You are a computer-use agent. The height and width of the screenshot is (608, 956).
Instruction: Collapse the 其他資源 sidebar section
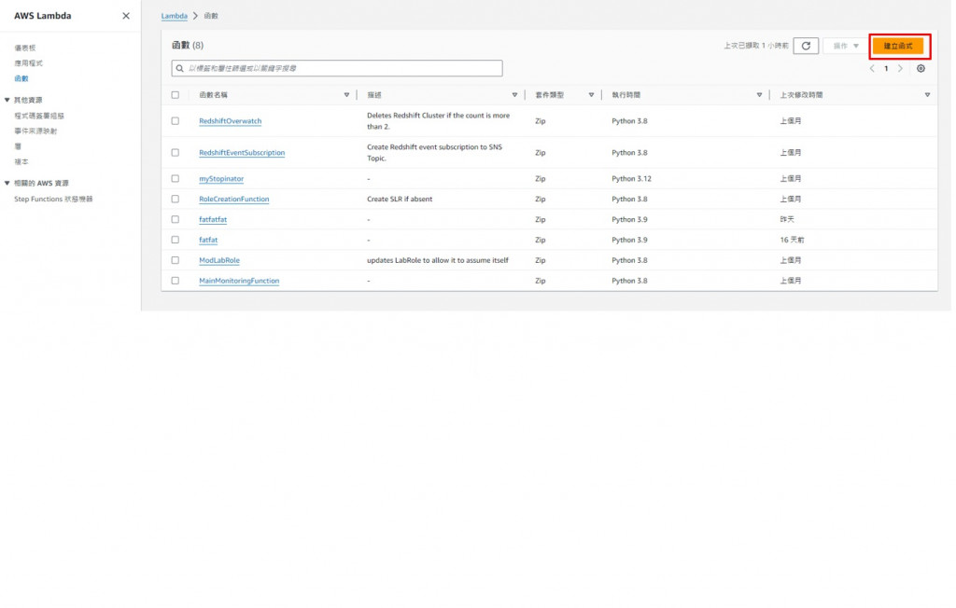coord(7,100)
